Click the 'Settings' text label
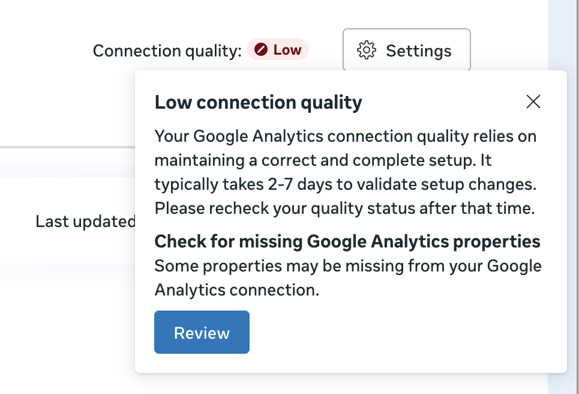 (419, 51)
